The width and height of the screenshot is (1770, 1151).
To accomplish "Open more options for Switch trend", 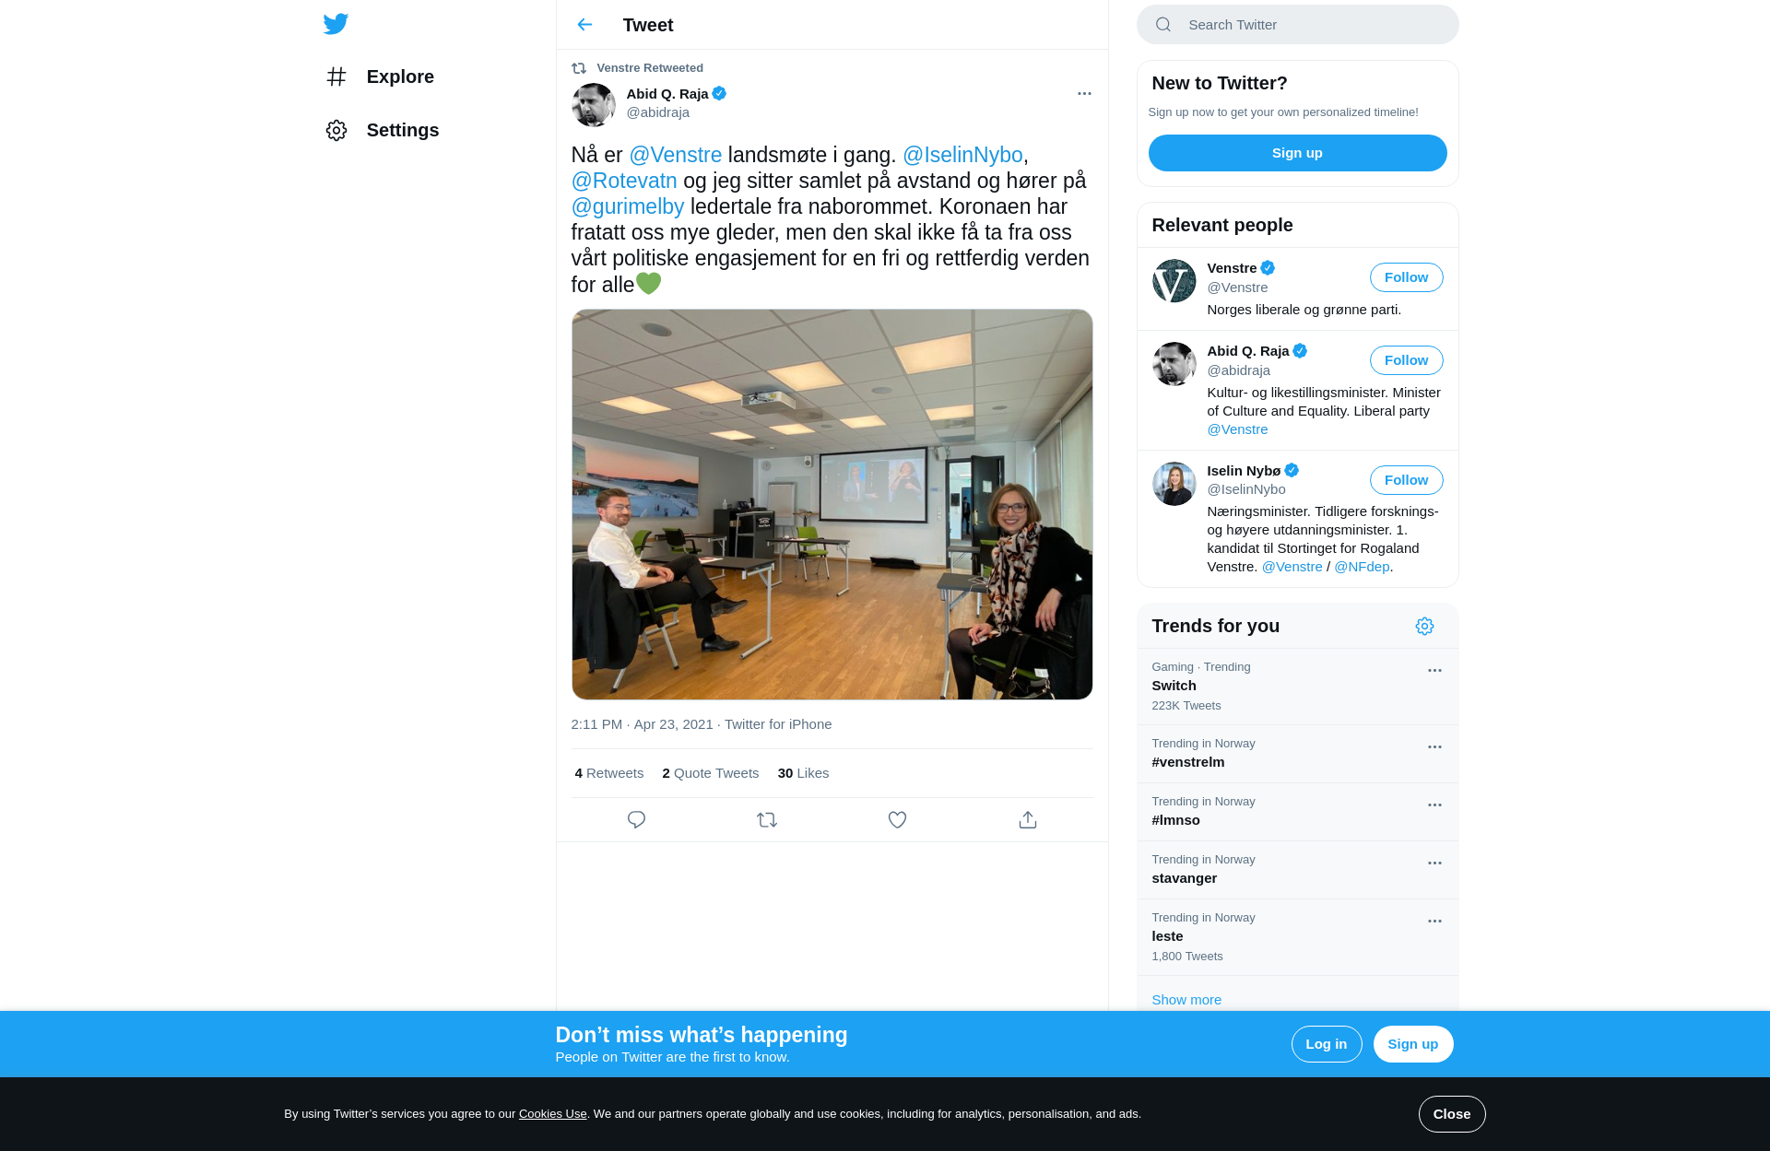I will tap(1434, 670).
